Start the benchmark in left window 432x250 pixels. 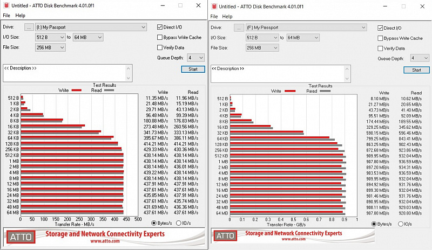coord(193,69)
